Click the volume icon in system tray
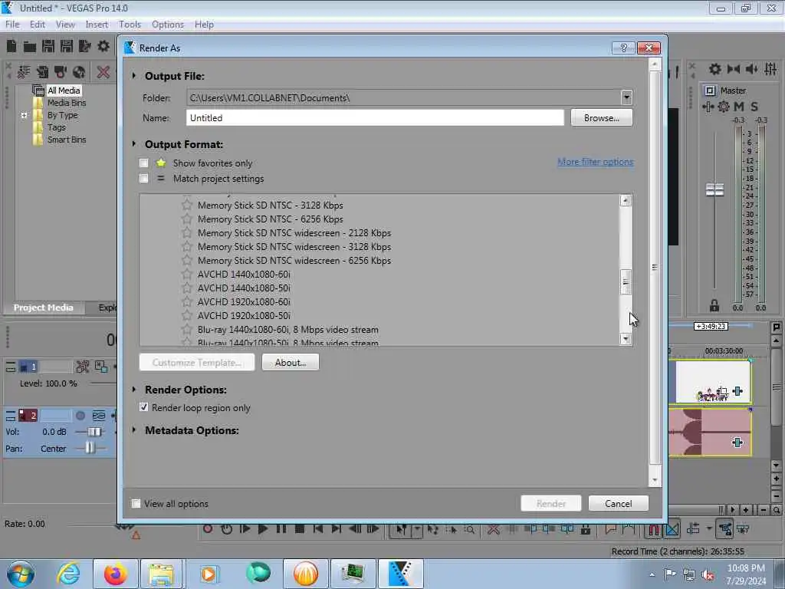 tap(708, 574)
